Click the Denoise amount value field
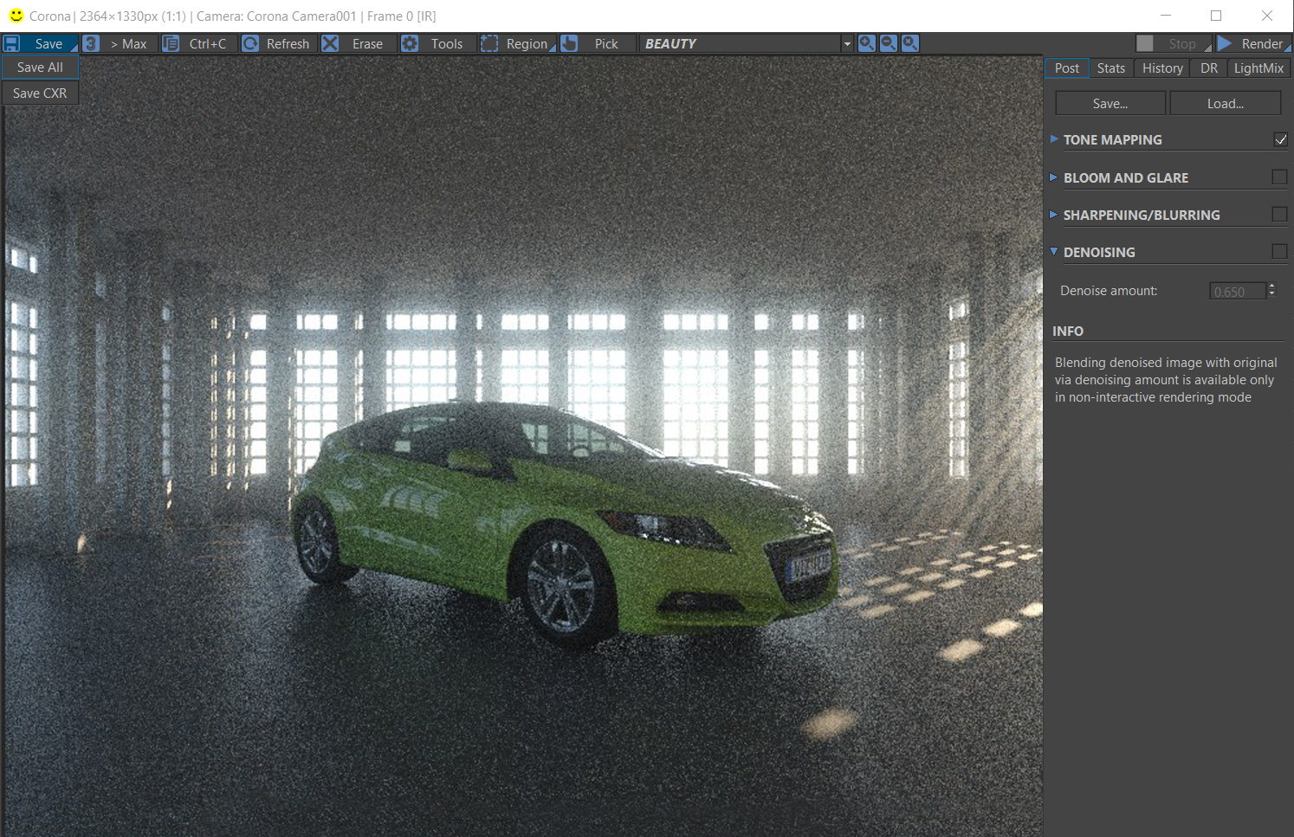This screenshot has height=837, width=1294. point(1237,292)
